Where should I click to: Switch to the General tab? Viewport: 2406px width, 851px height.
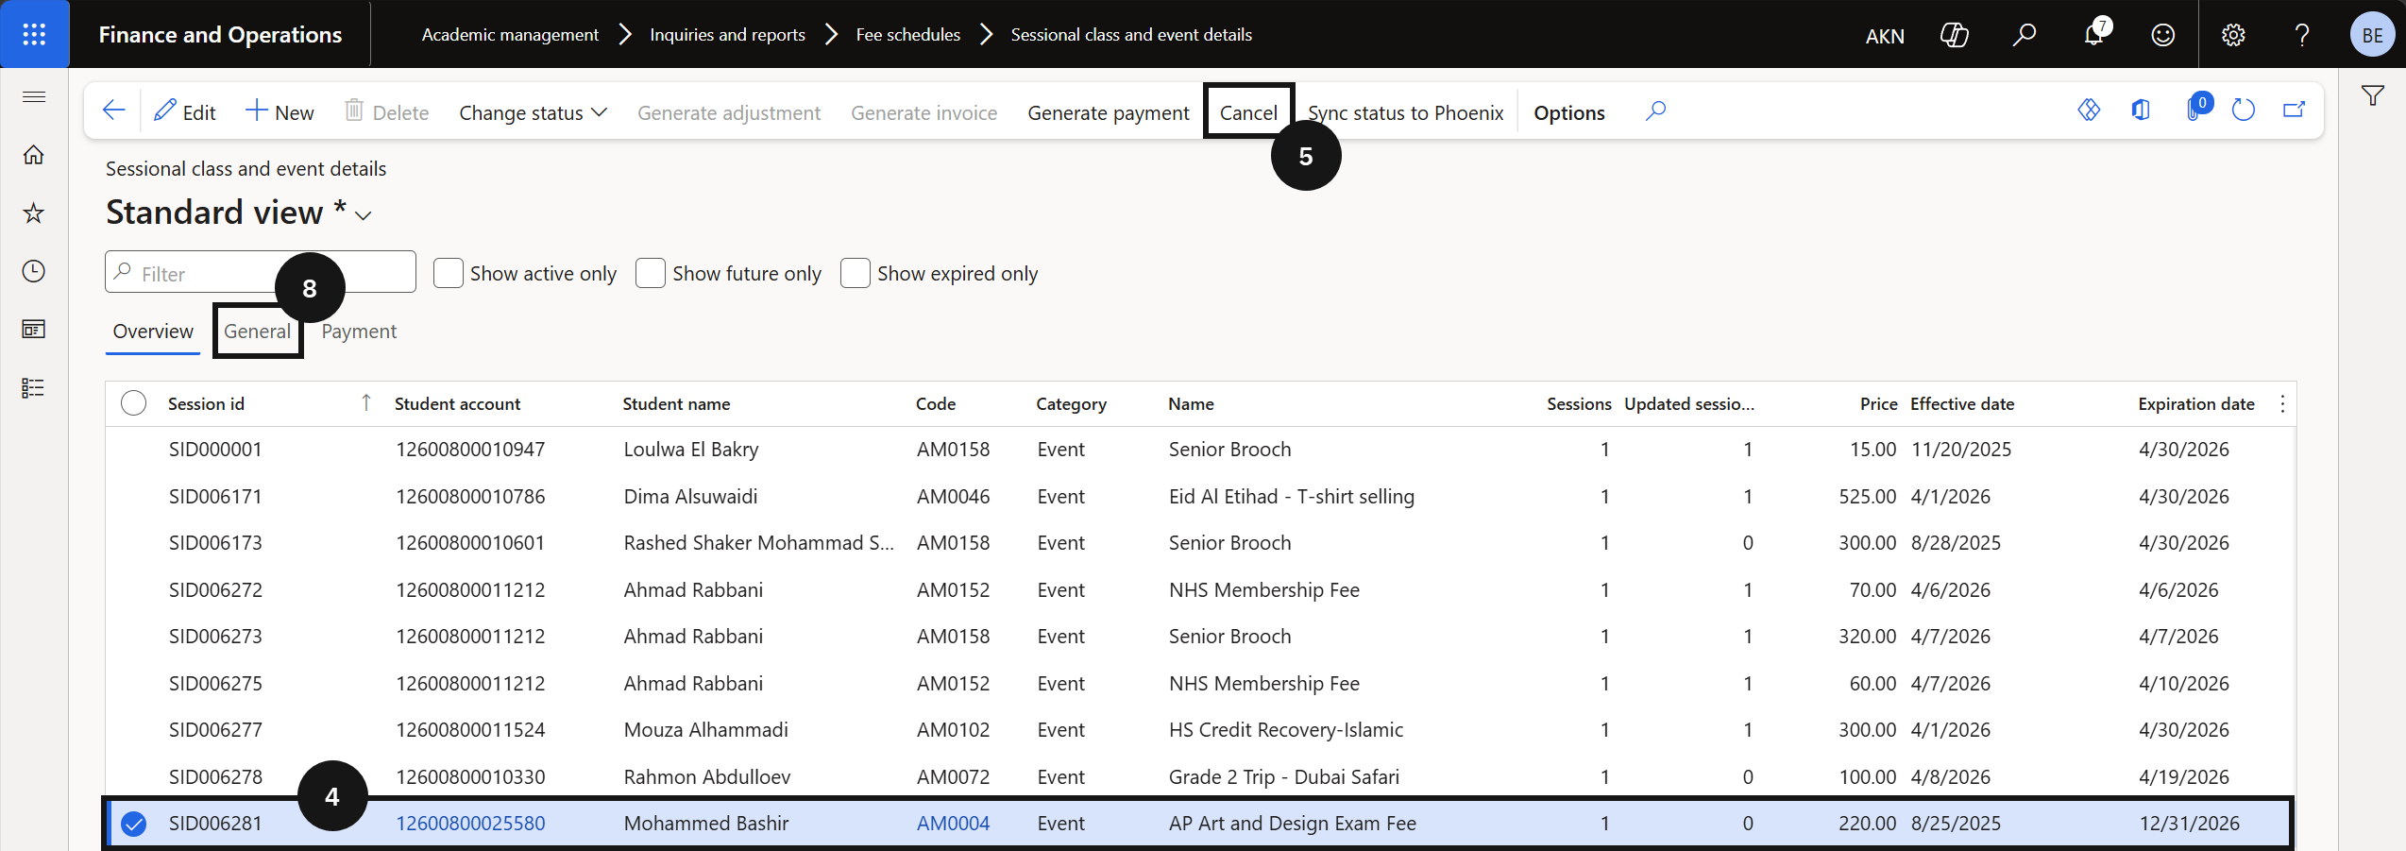click(x=257, y=332)
